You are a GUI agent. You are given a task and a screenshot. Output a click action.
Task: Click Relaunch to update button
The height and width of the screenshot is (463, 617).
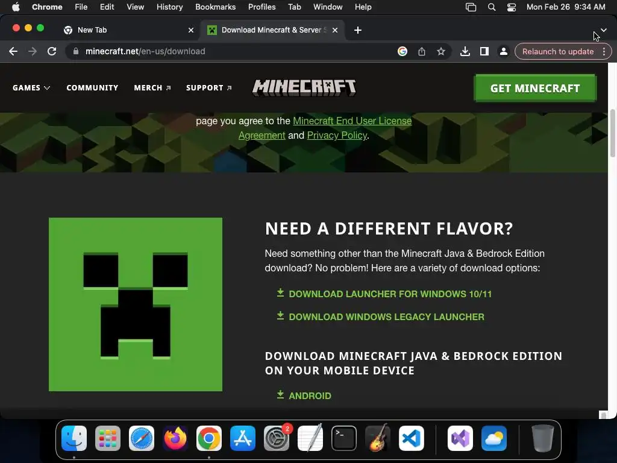pos(557,52)
